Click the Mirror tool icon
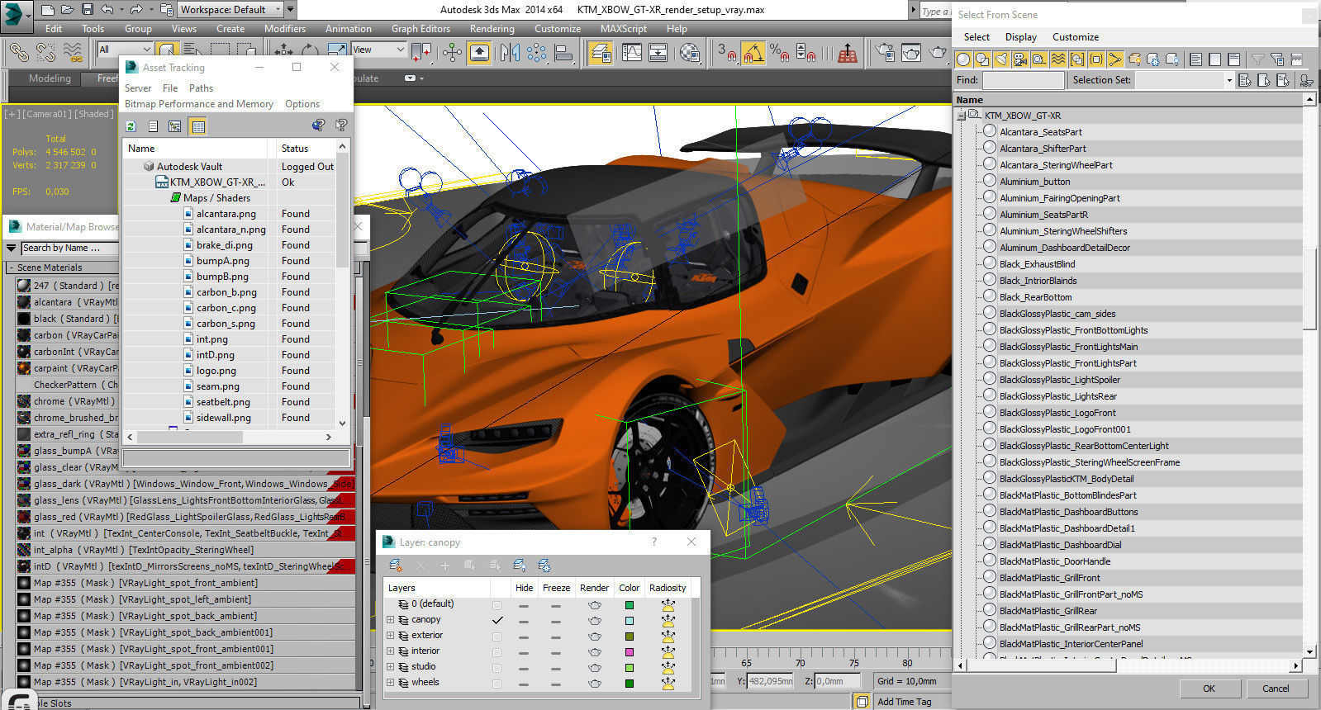Viewport: 1321px width, 710px height. point(510,53)
